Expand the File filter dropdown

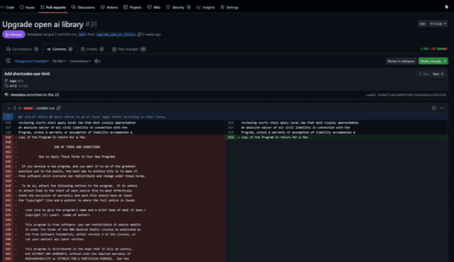pyautogui.click(x=59, y=61)
